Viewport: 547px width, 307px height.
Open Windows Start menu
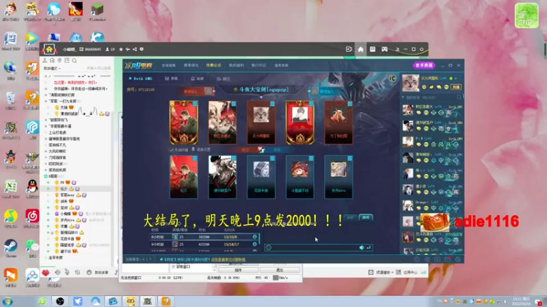click(x=8, y=301)
